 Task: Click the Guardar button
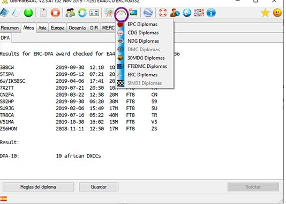pyautogui.click(x=99, y=187)
